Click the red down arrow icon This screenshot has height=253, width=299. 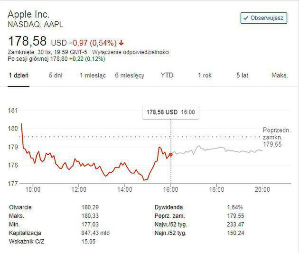[122, 41]
